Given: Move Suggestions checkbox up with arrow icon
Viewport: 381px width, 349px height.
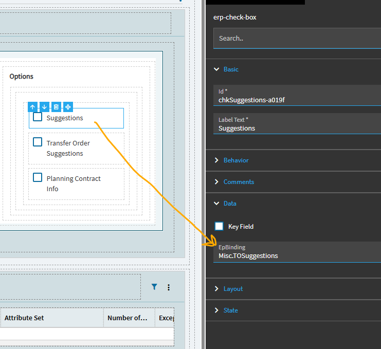Looking at the screenshot, I should click(x=32, y=107).
